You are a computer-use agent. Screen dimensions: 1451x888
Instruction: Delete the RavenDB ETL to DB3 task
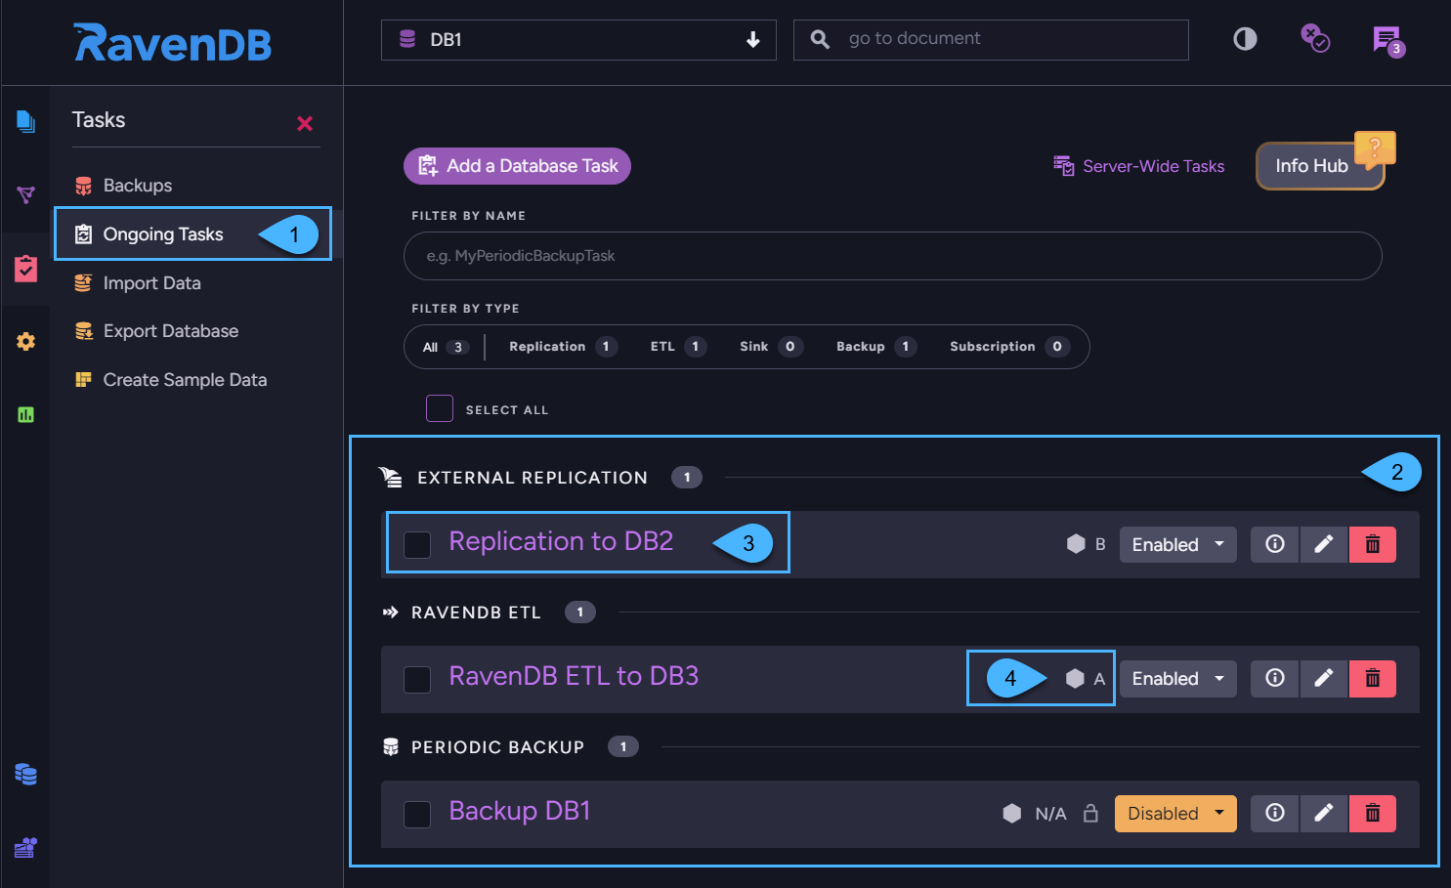(x=1373, y=678)
